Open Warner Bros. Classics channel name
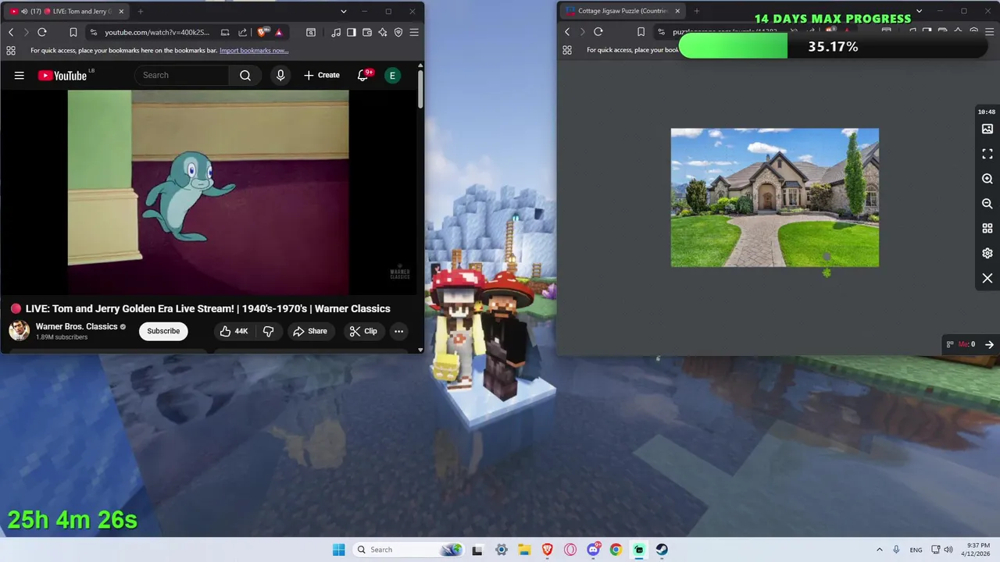Image resolution: width=1000 pixels, height=562 pixels. pos(77,326)
